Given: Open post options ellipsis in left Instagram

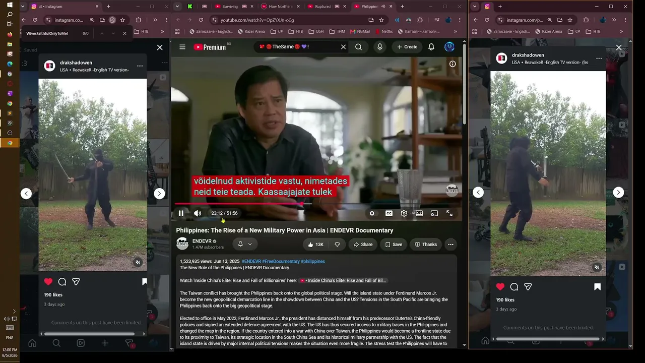Looking at the screenshot, I should (x=140, y=66).
